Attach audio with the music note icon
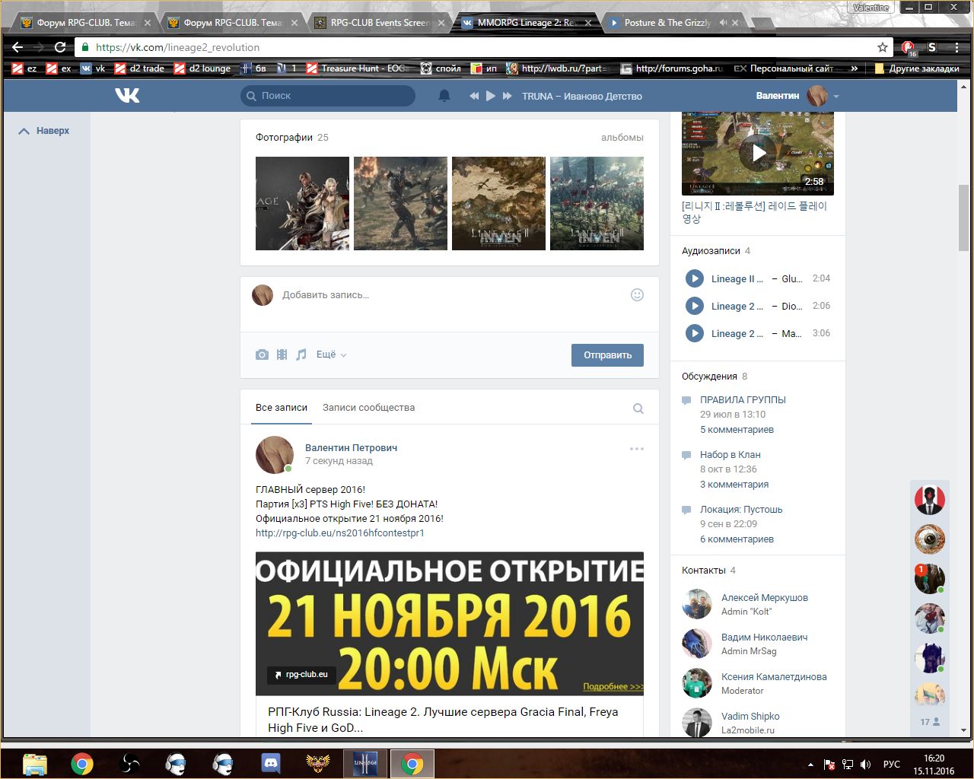The image size is (974, 779). point(301,355)
